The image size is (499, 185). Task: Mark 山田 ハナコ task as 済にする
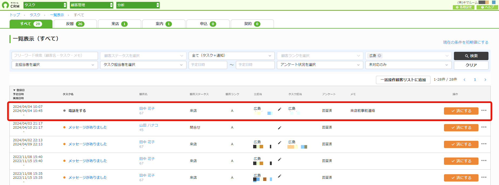[461, 128]
